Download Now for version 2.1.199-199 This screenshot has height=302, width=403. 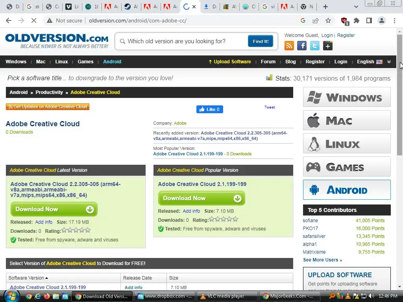(201, 198)
